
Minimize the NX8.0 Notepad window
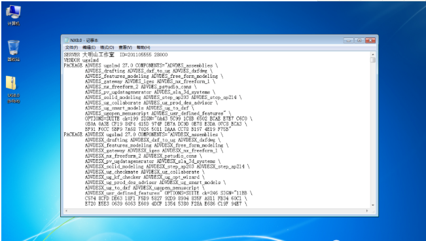coord(348,40)
